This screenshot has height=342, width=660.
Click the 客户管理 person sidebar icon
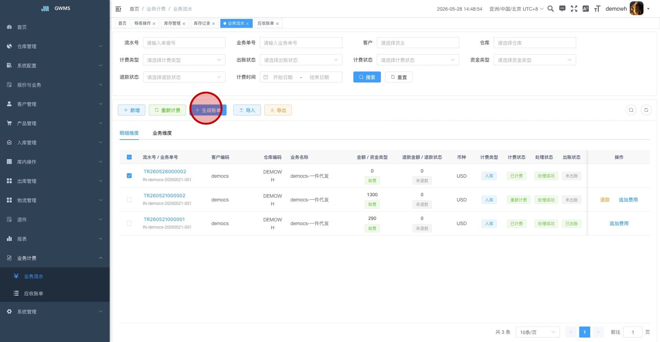(x=9, y=104)
